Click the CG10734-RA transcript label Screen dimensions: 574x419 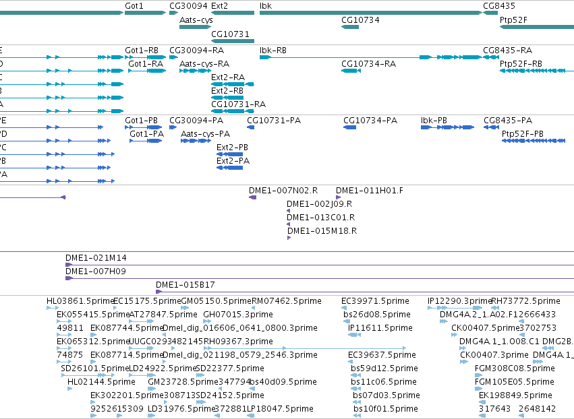(369, 63)
